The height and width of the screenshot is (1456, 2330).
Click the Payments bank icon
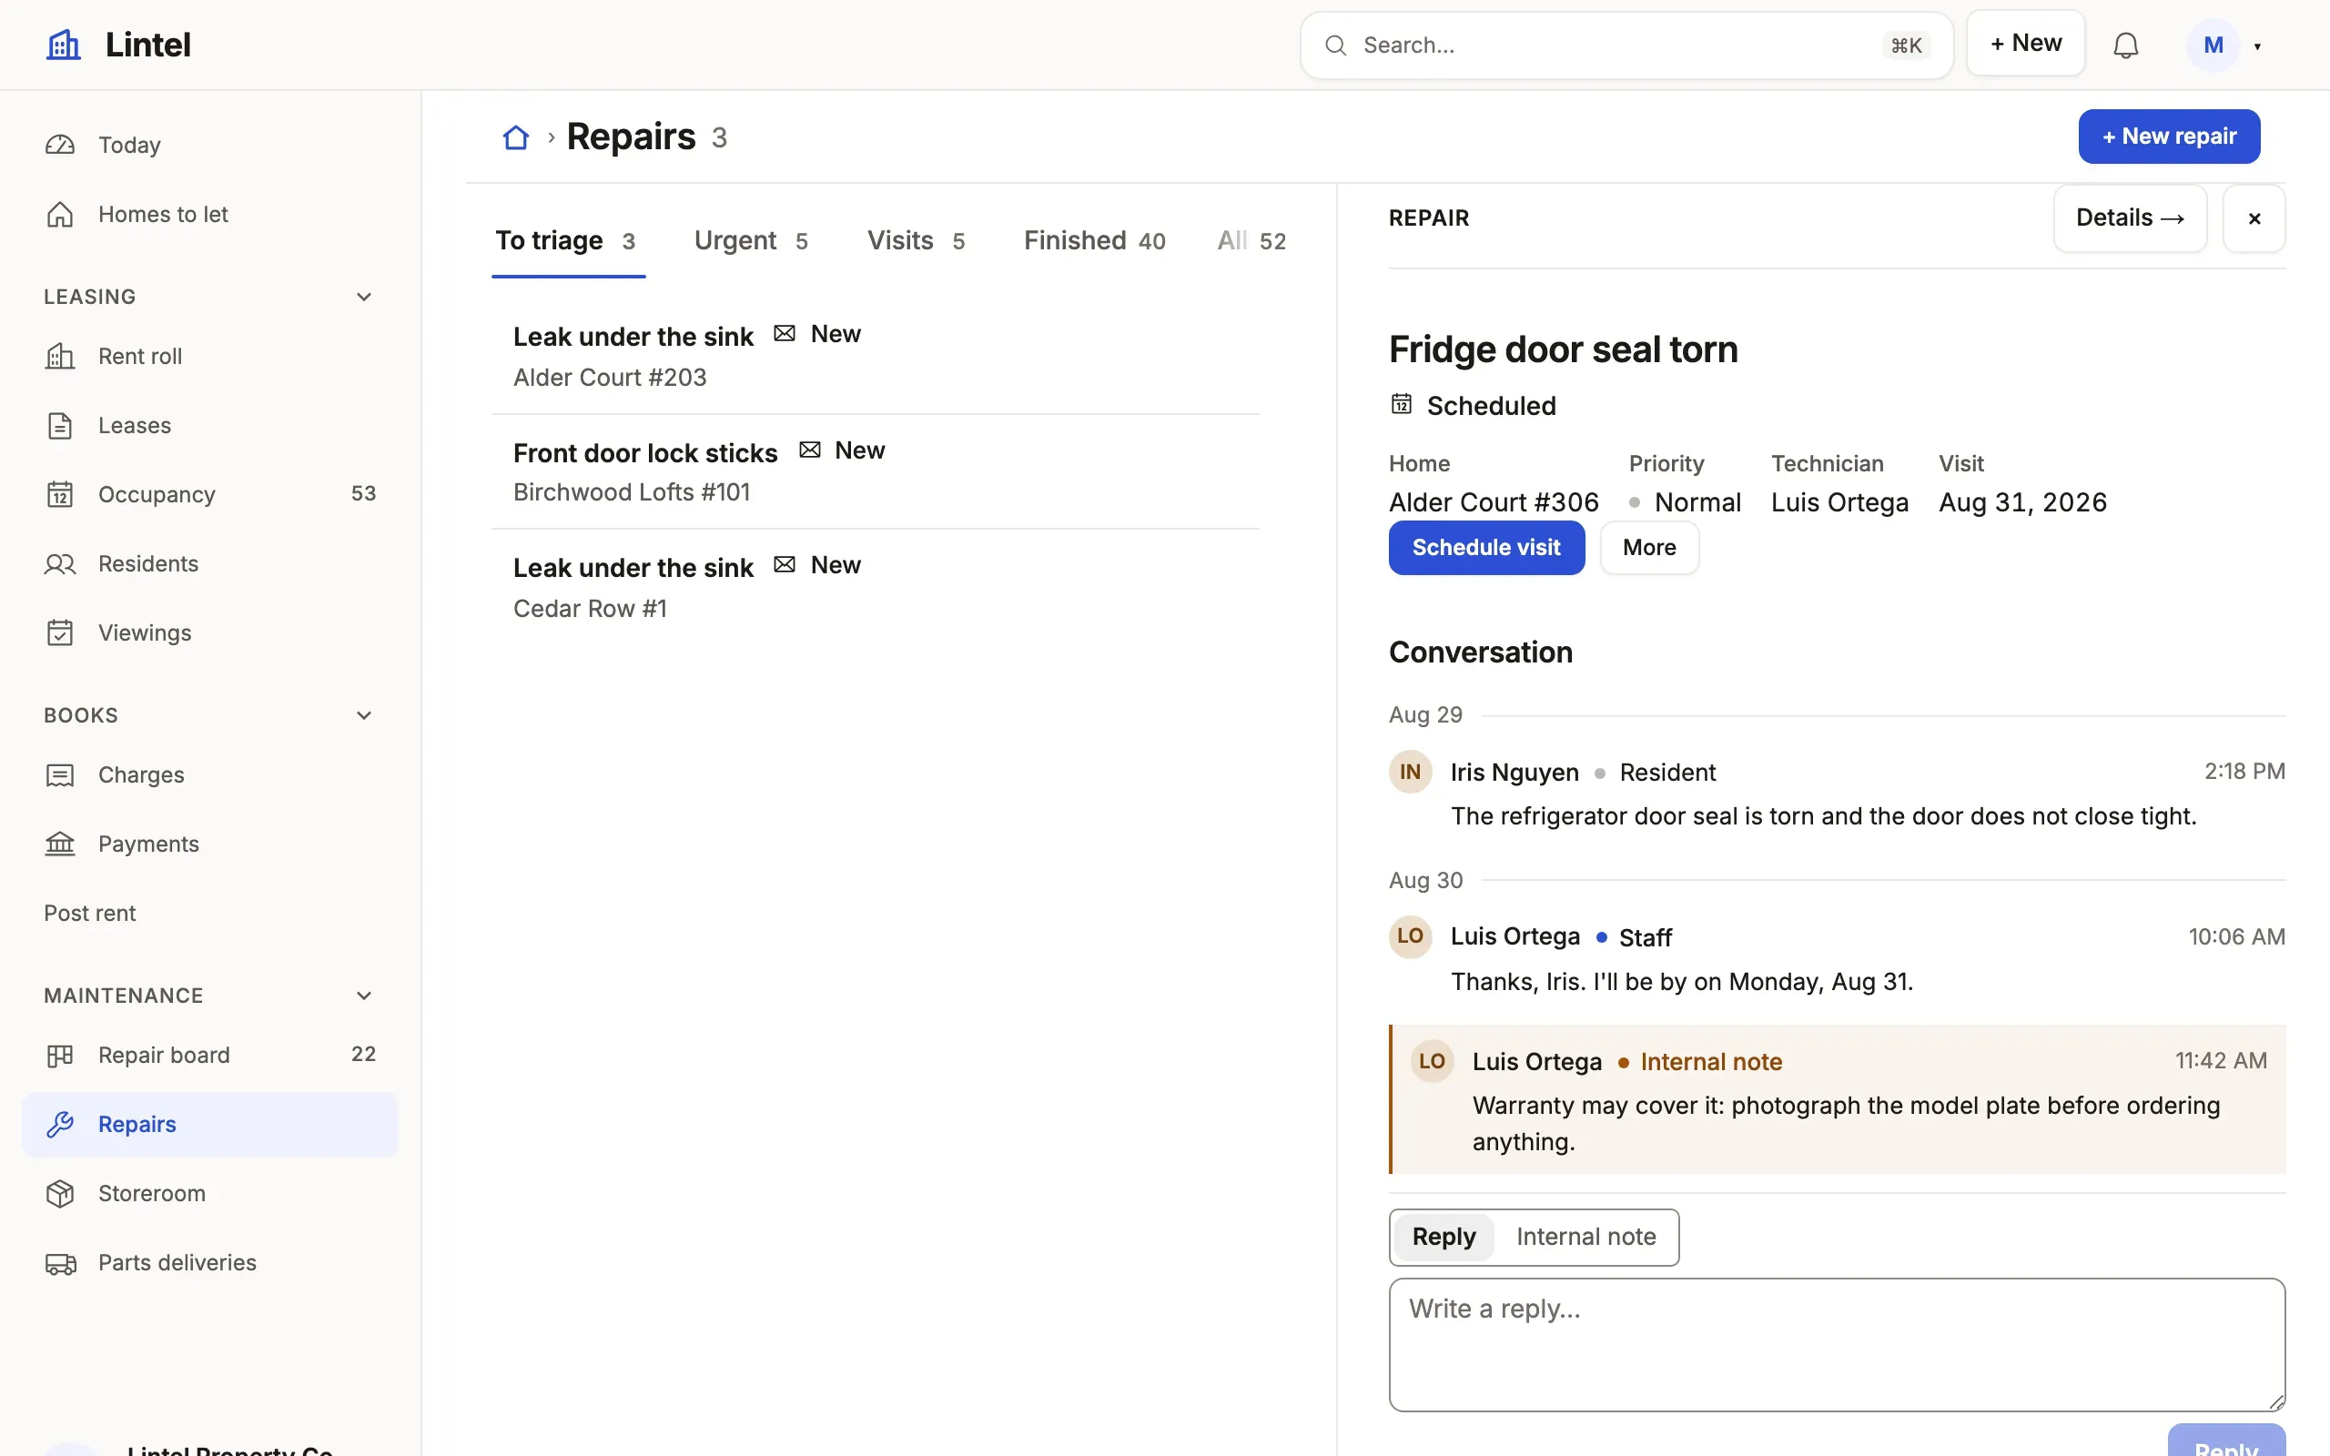click(x=60, y=844)
